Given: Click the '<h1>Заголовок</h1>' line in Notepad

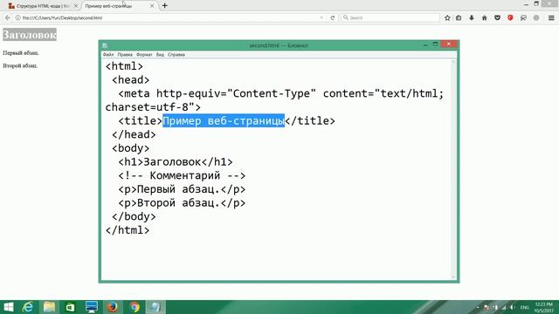Looking at the screenshot, I should coord(176,162).
